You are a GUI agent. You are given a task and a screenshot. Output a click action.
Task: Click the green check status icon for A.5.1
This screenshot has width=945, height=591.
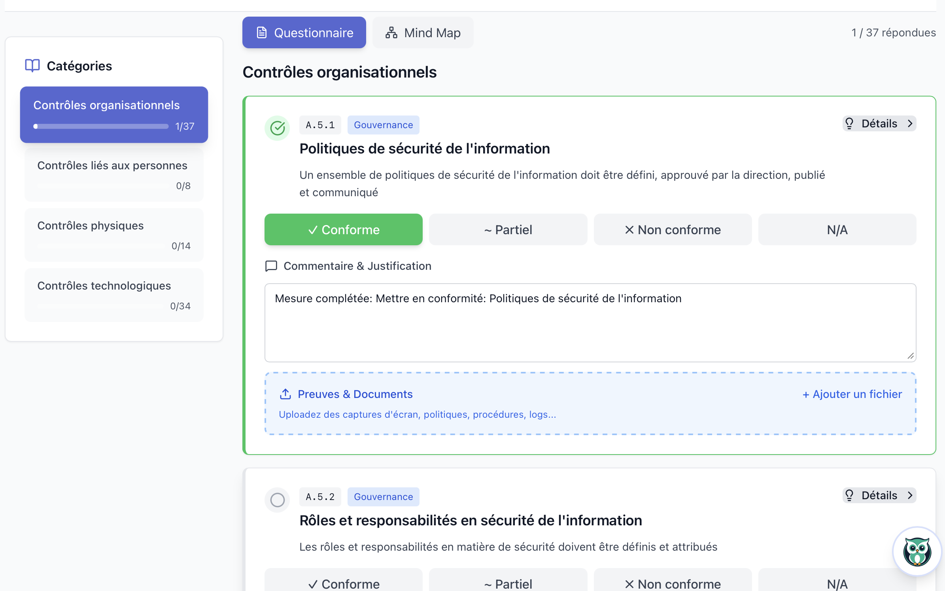277,128
